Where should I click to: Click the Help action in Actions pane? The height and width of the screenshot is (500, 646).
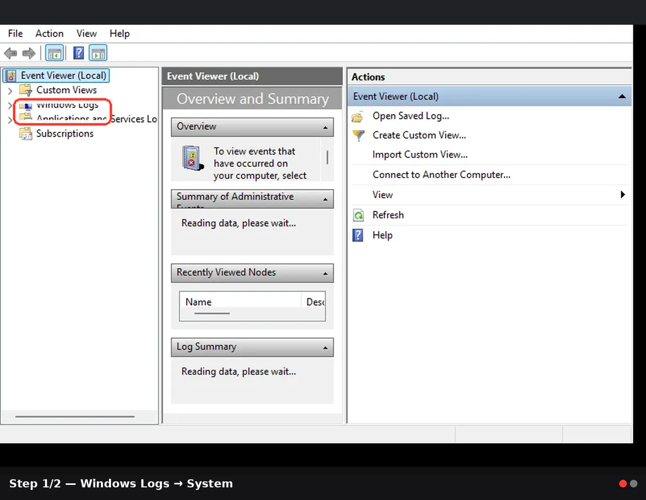pos(383,235)
